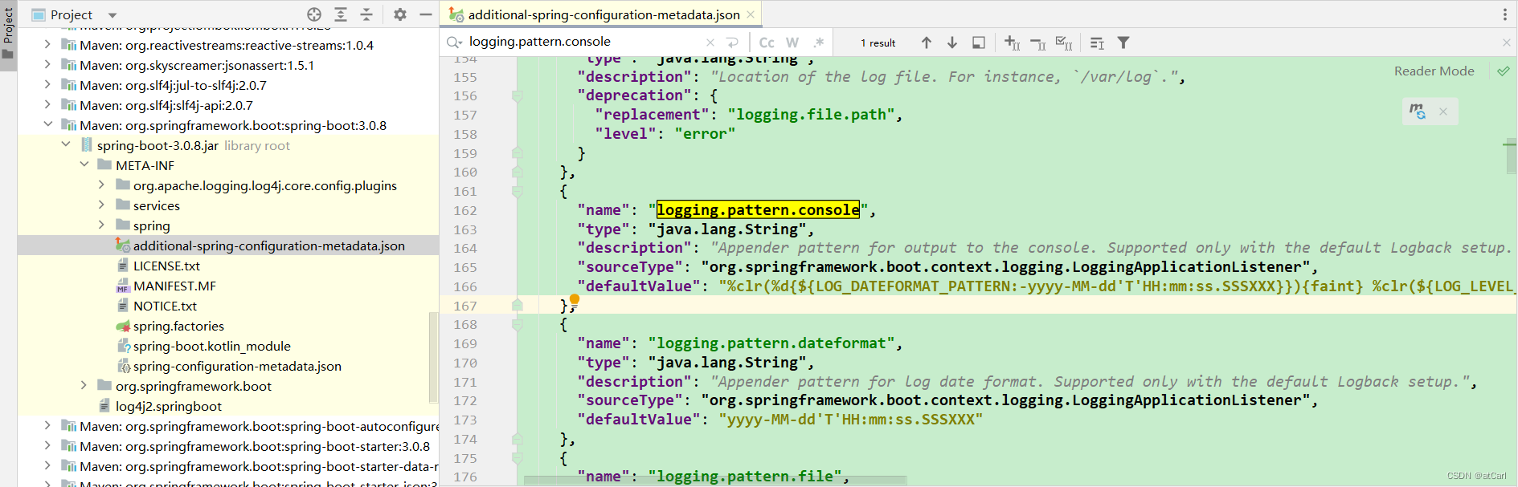The height and width of the screenshot is (487, 1518).
Task: Expand Maven jsonassert:1.5.1 library
Action: tap(47, 65)
